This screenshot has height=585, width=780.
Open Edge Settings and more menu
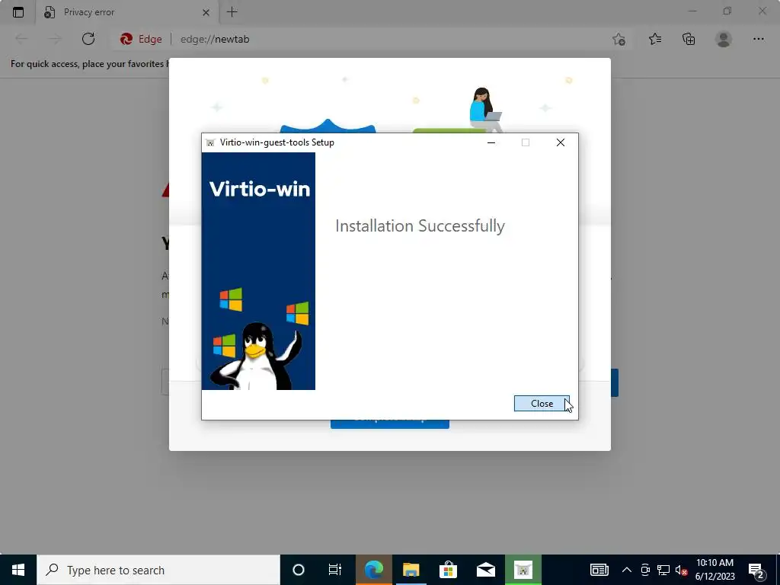(x=758, y=39)
